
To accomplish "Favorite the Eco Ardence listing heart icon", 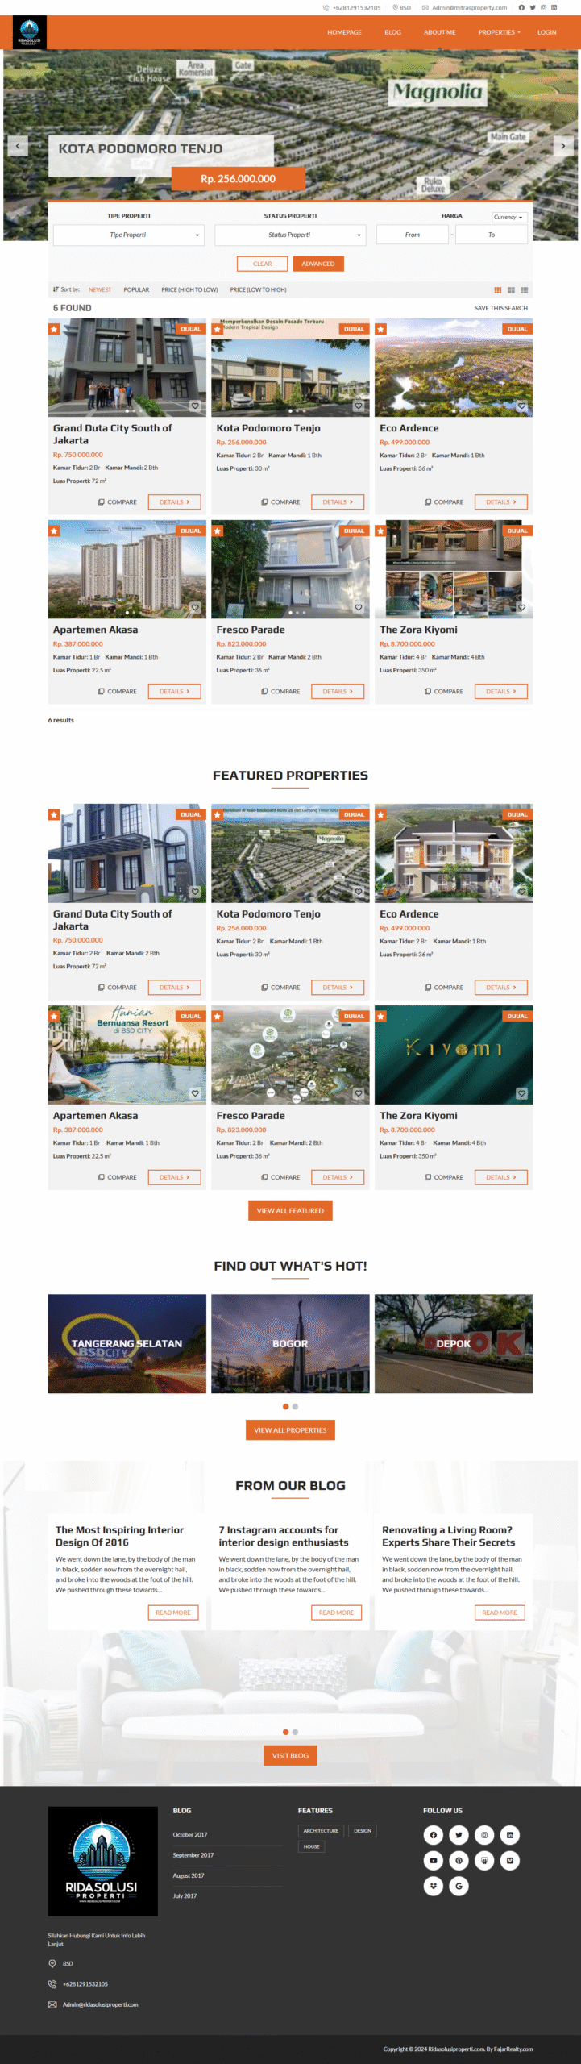I will pos(521,406).
